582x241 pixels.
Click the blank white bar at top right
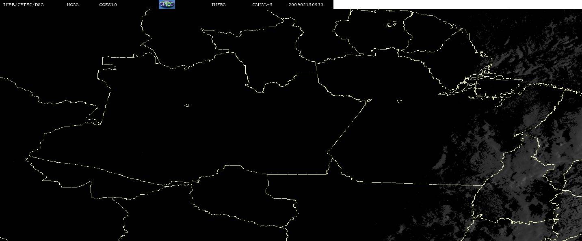[x=457, y=4]
